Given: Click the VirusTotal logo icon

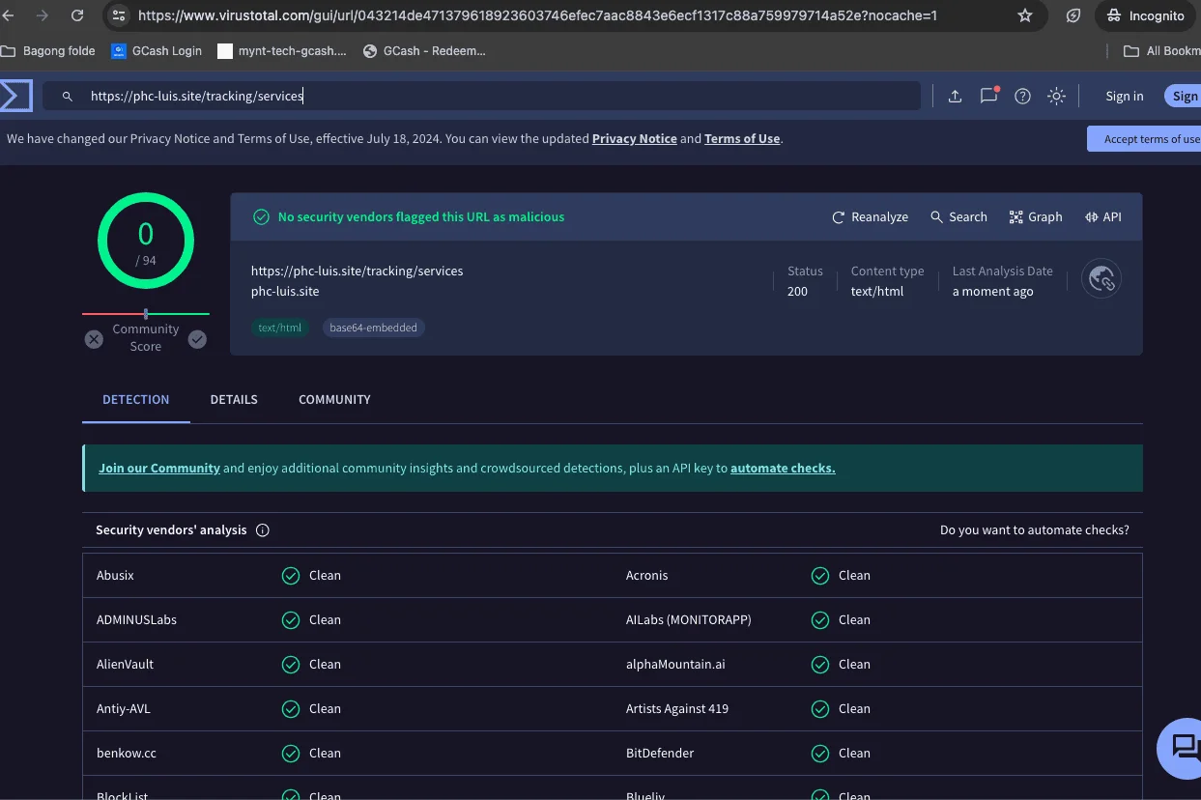Looking at the screenshot, I should [x=14, y=96].
